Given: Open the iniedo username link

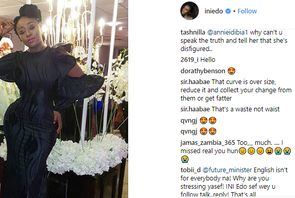Looking at the screenshot, I should [x=213, y=11].
